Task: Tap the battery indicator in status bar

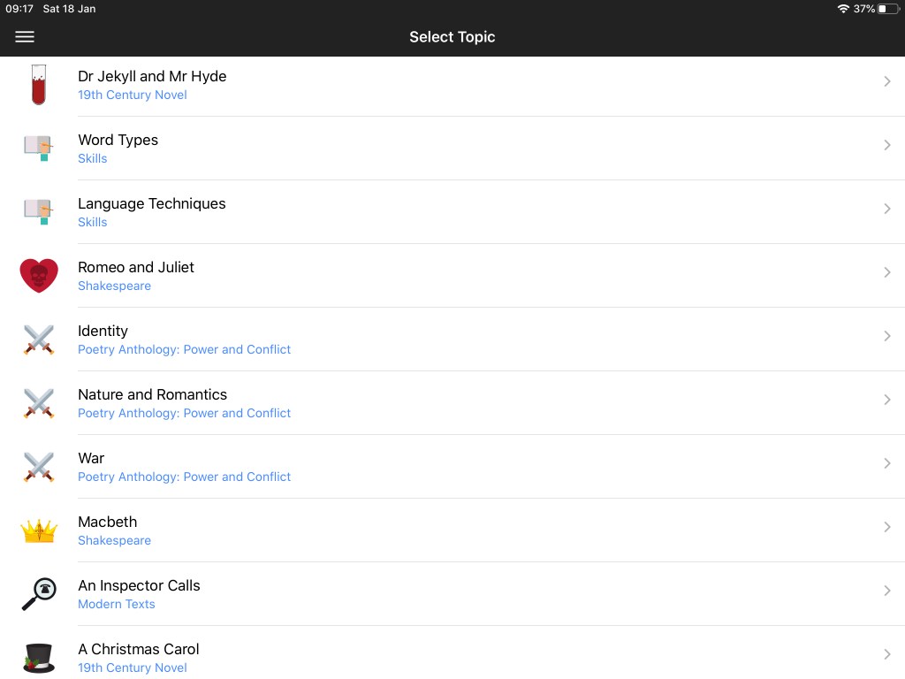Action: click(x=887, y=9)
